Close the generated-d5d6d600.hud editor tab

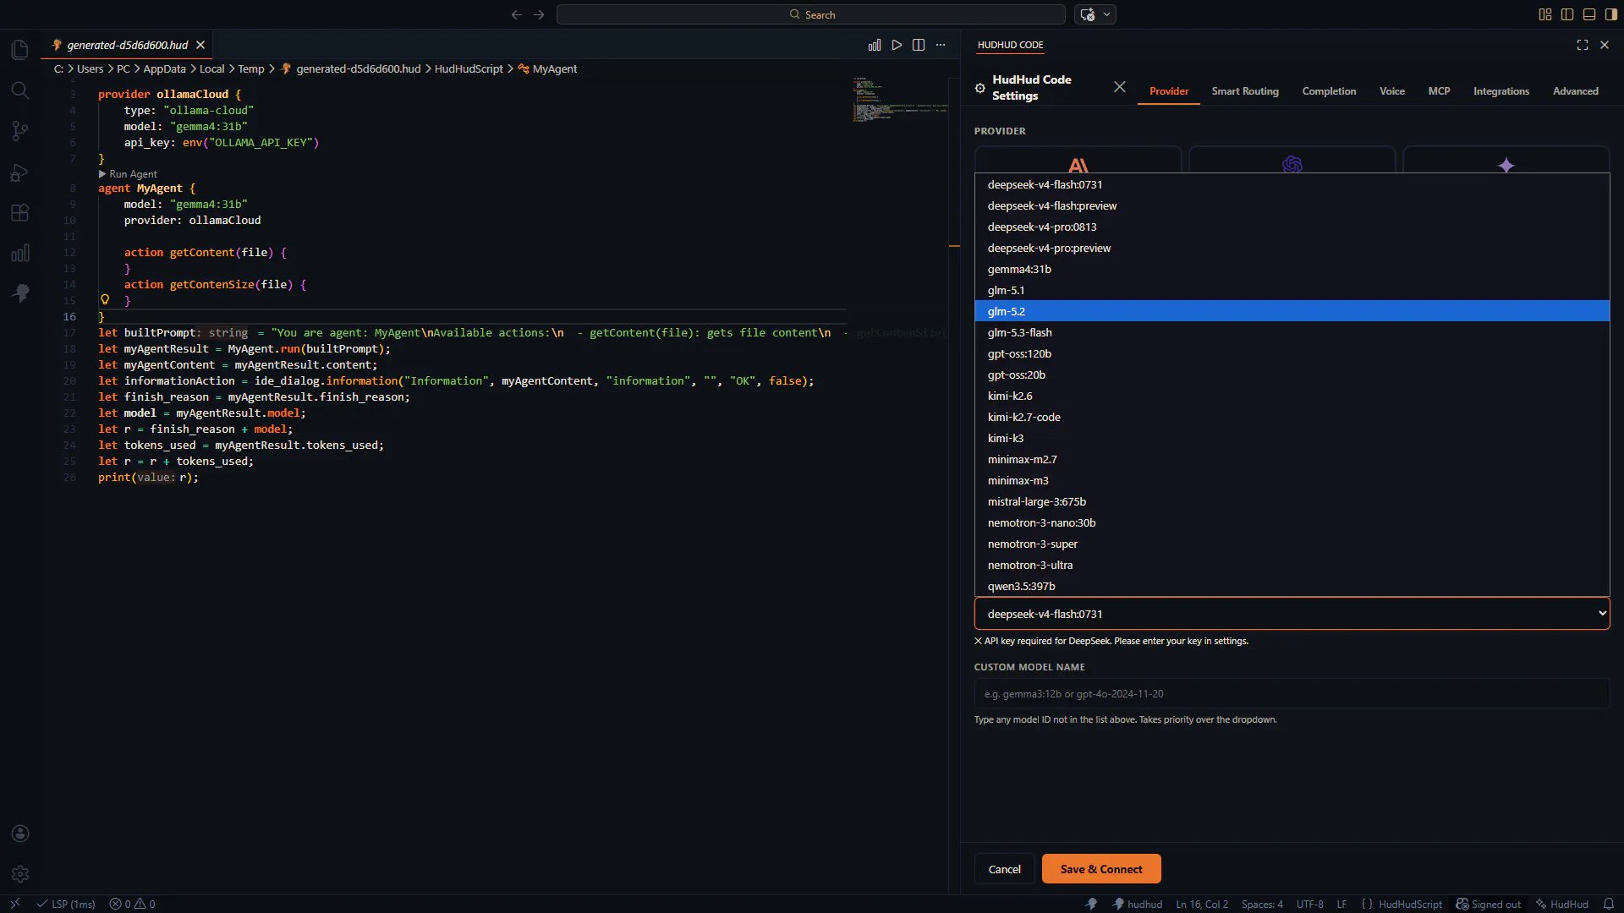pos(200,45)
